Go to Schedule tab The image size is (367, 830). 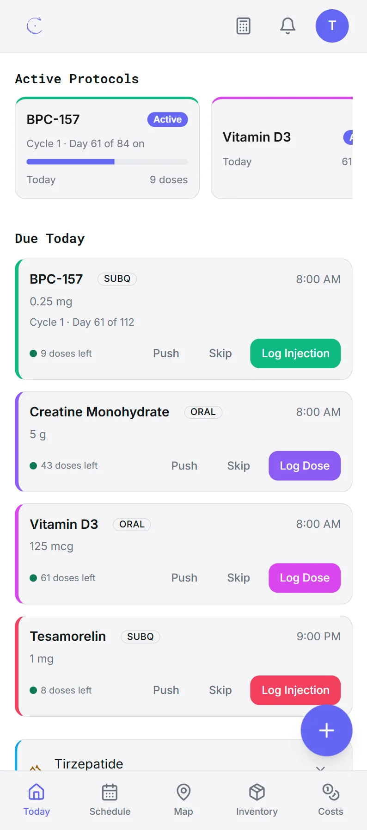click(110, 800)
